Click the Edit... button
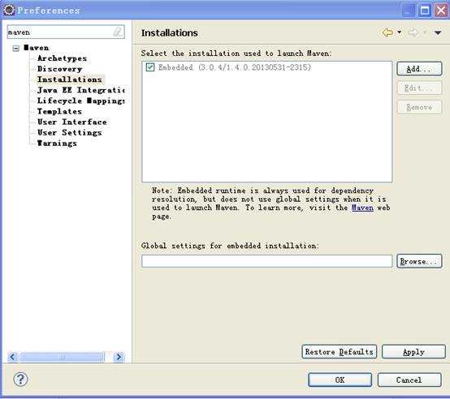This screenshot has height=399, width=450. 419,88
